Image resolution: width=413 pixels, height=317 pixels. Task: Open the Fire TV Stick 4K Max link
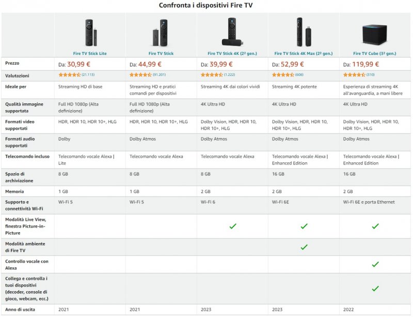pos(304,53)
